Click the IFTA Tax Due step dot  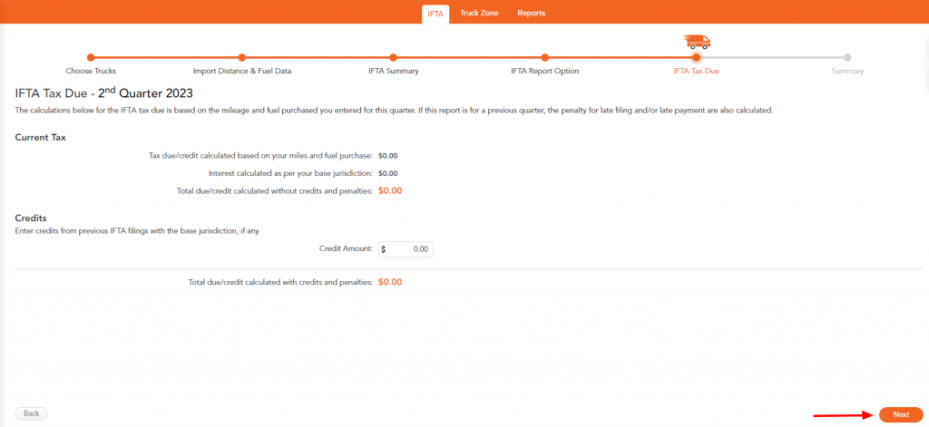pyautogui.click(x=696, y=57)
